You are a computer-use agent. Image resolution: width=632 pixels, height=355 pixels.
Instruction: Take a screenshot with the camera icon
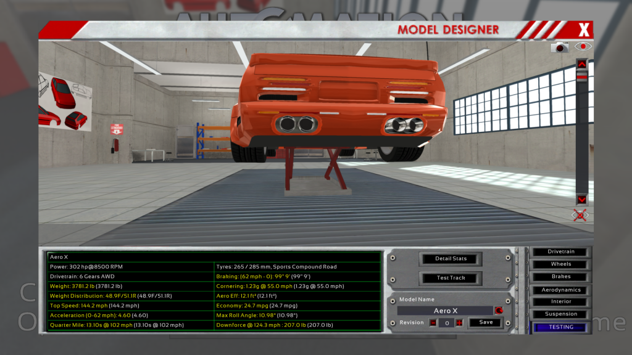click(560, 47)
